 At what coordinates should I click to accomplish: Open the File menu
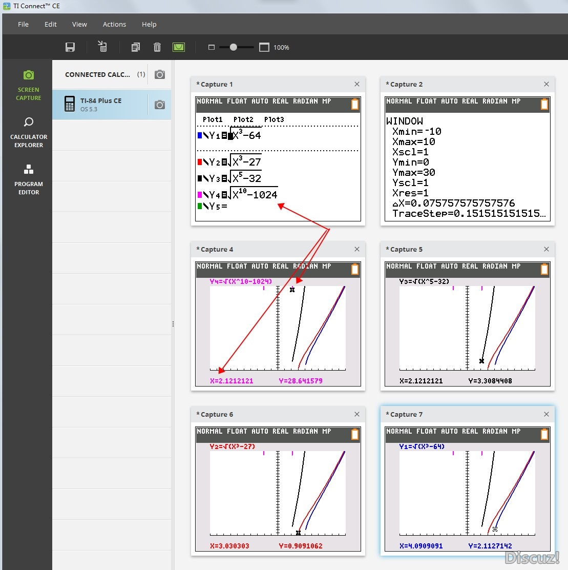coord(23,25)
